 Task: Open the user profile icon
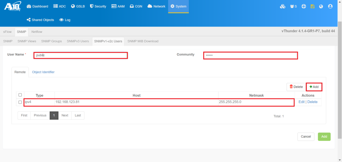pos(330,6)
